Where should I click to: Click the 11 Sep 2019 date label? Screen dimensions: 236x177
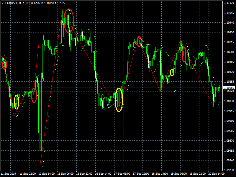[x=8, y=174]
